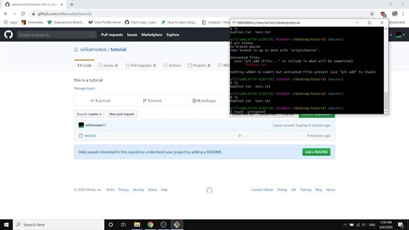View the 1 commit history link
409x230 pixels.
pos(100,101)
